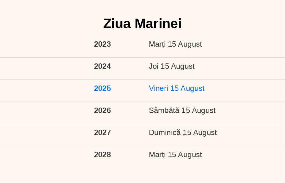Click the word Sâmbătă in the 2026 row
285x183 pixels.
(164, 110)
